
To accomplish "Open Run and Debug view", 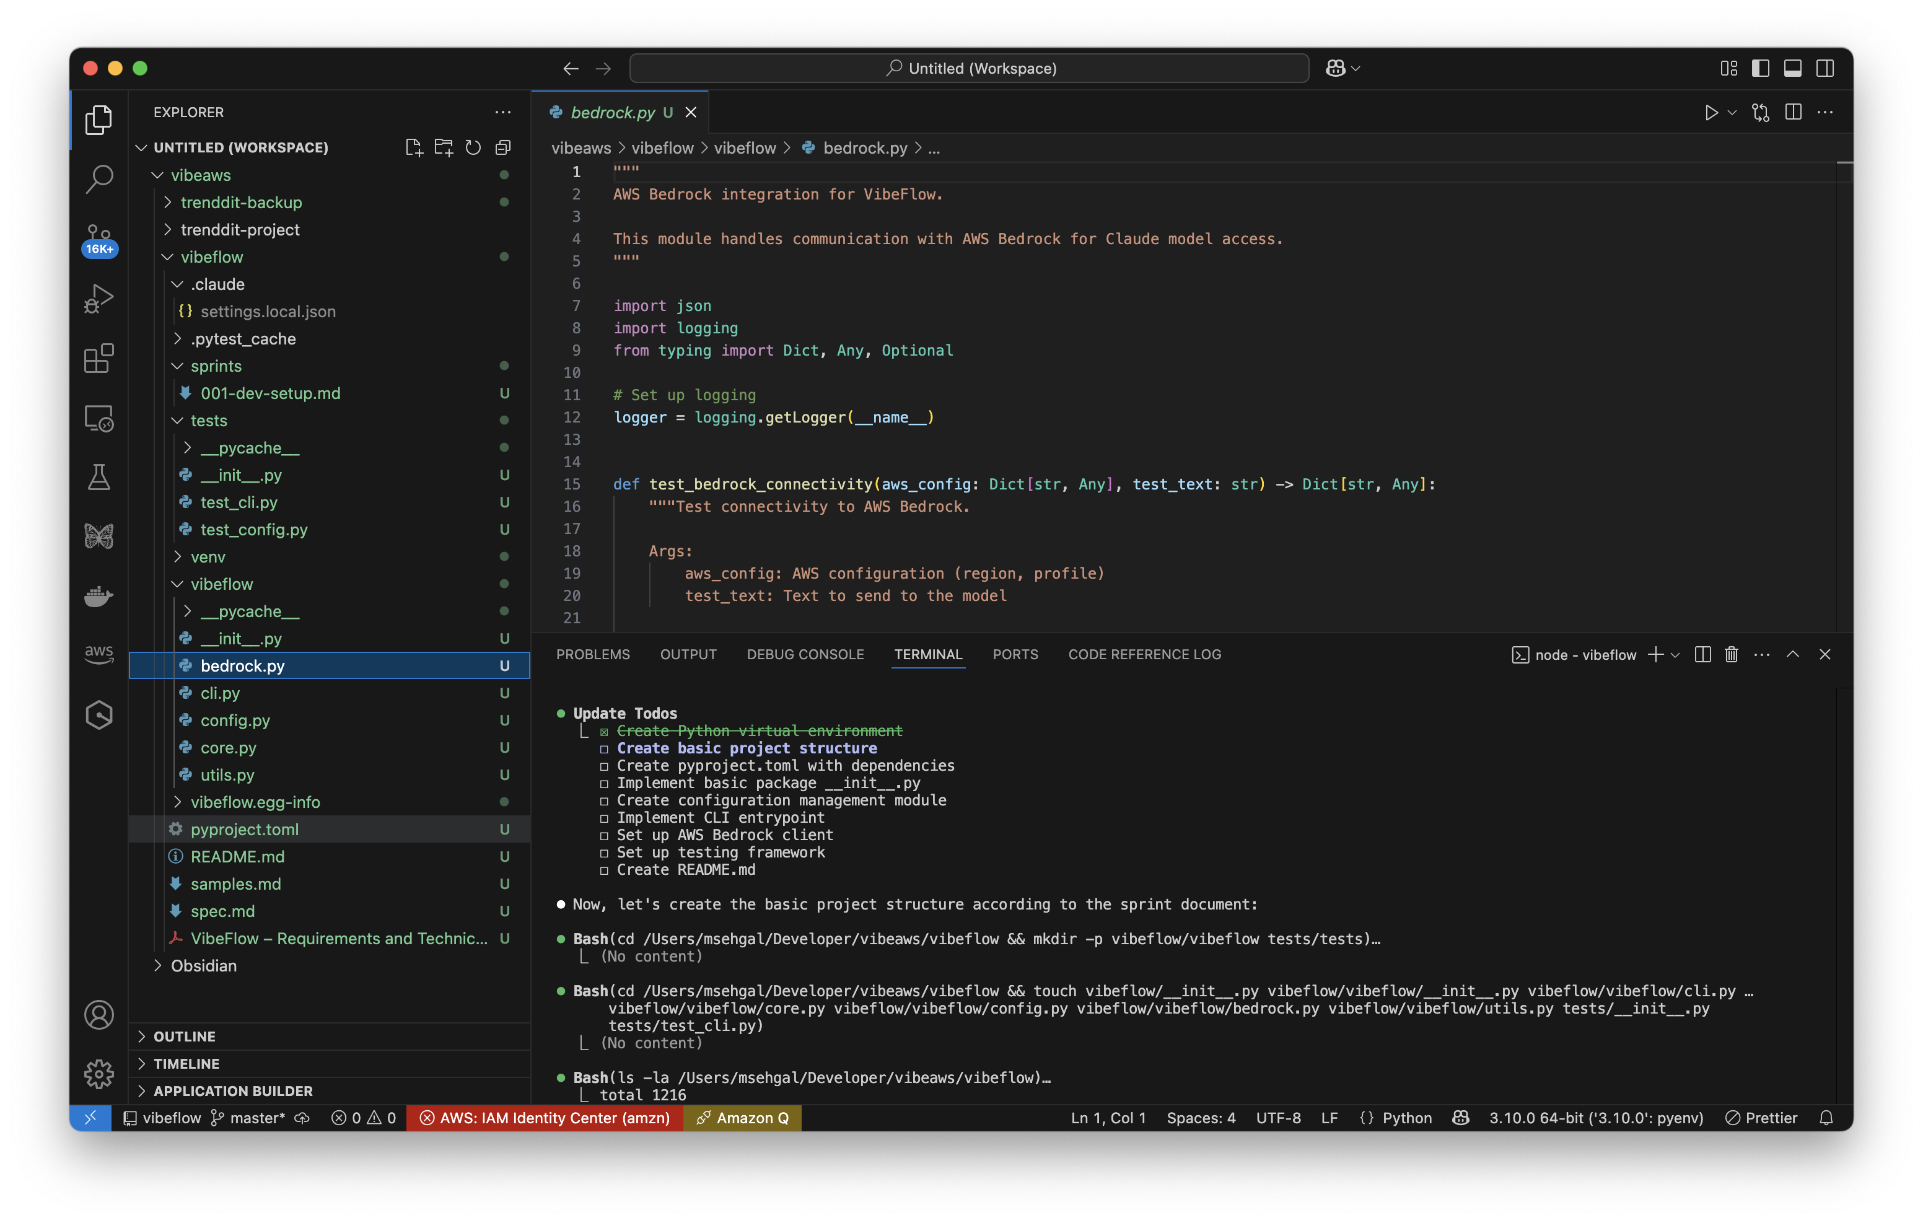I will click(99, 298).
